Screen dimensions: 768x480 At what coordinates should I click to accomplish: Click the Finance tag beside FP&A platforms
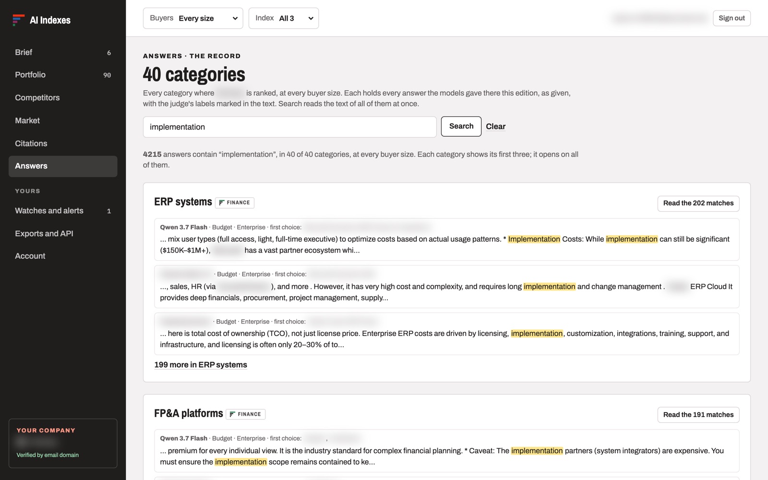(x=246, y=414)
